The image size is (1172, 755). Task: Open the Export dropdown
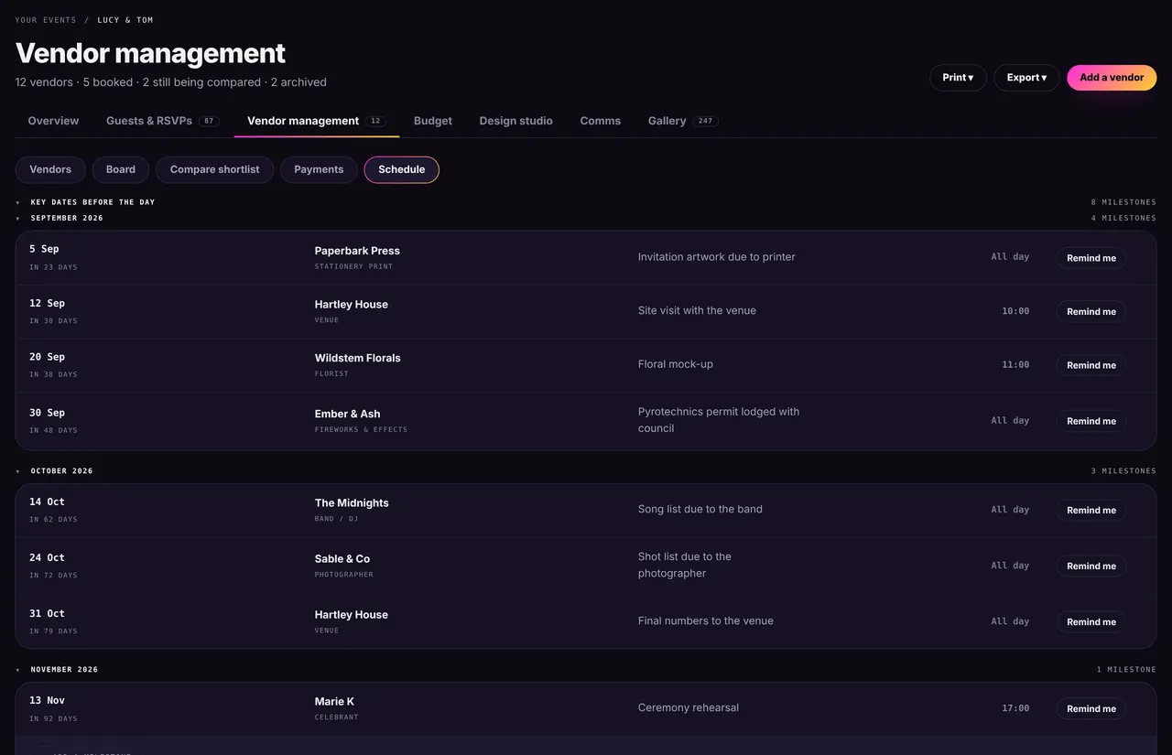pos(1026,78)
